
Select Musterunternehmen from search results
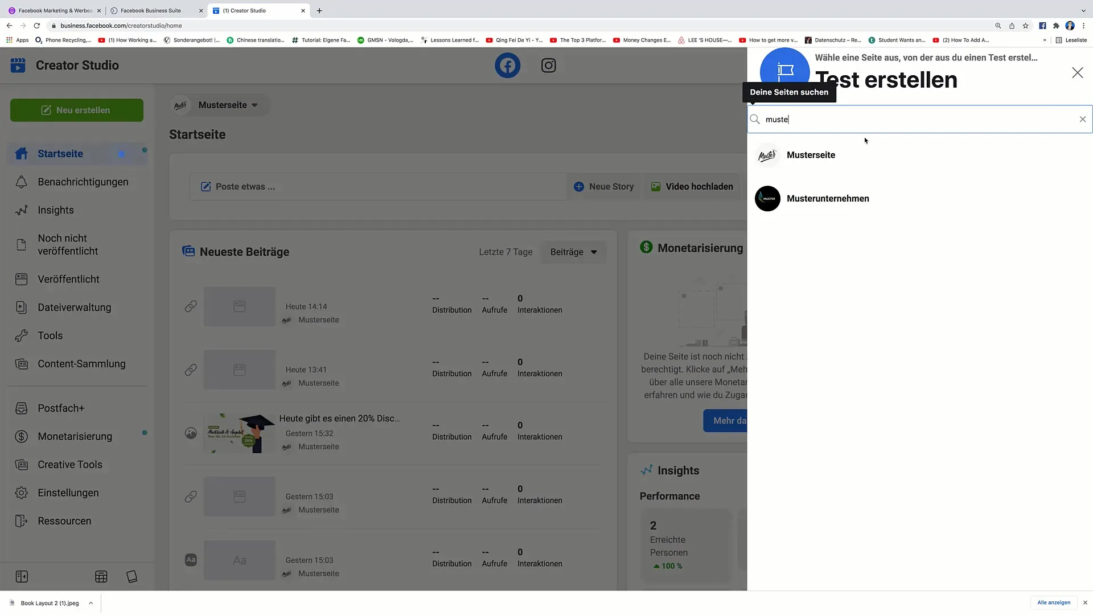pyautogui.click(x=919, y=199)
